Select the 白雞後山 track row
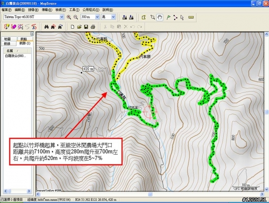Screen dimensions: 269x203 [x=16, y=56]
